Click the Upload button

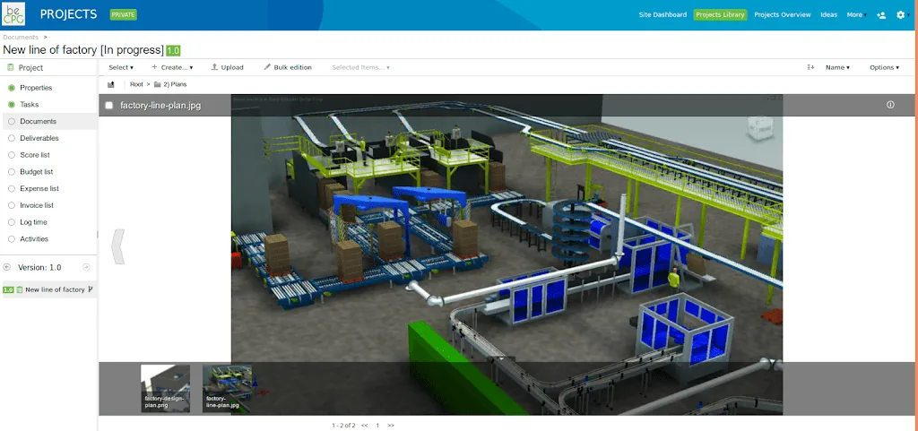(227, 67)
